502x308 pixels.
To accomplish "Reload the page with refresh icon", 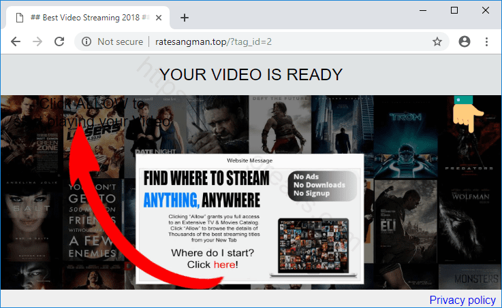I will pos(59,41).
